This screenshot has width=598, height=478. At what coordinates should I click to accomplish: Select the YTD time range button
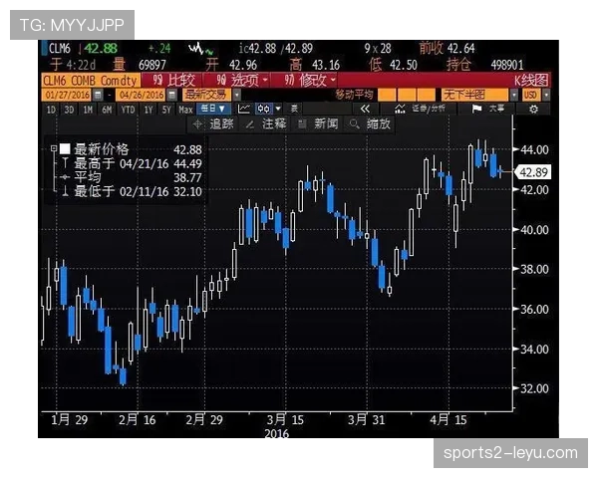[127, 109]
